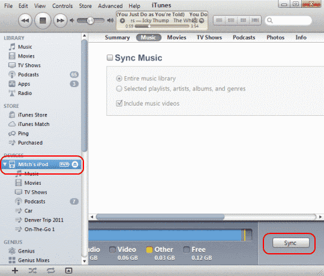This screenshot has height=276, width=324.
Task: Open the Store menu
Action: [85, 6]
